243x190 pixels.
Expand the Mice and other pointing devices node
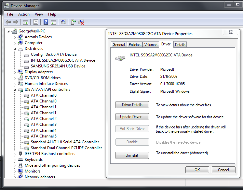pyautogui.click(x=15, y=166)
